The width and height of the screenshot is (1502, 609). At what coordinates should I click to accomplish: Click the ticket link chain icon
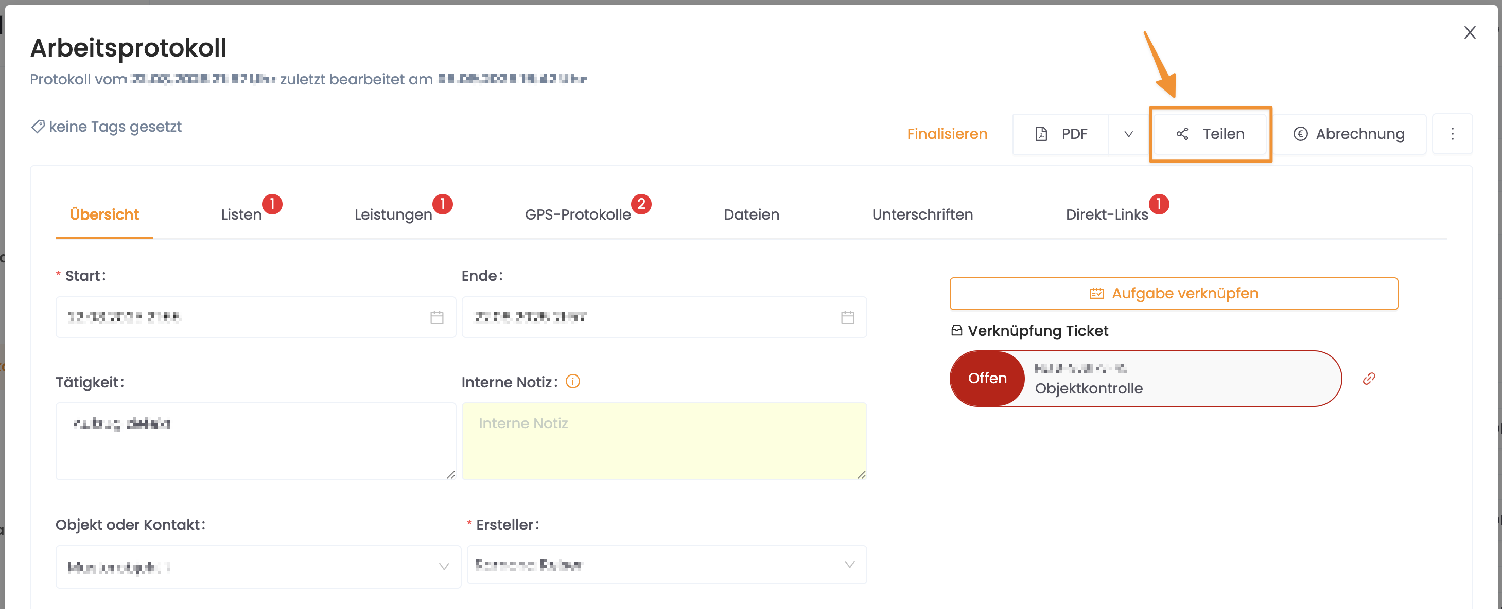(x=1369, y=379)
